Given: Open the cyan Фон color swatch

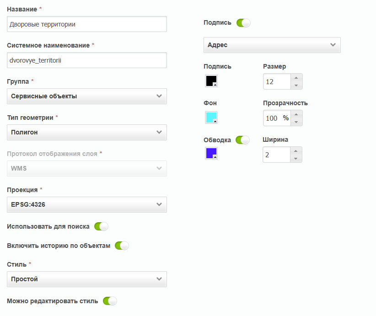Looking at the screenshot, I should click(x=211, y=118).
